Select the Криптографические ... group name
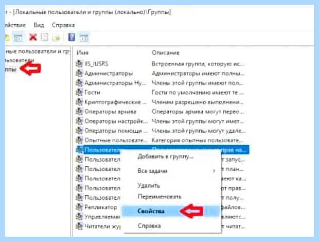 (x=115, y=102)
